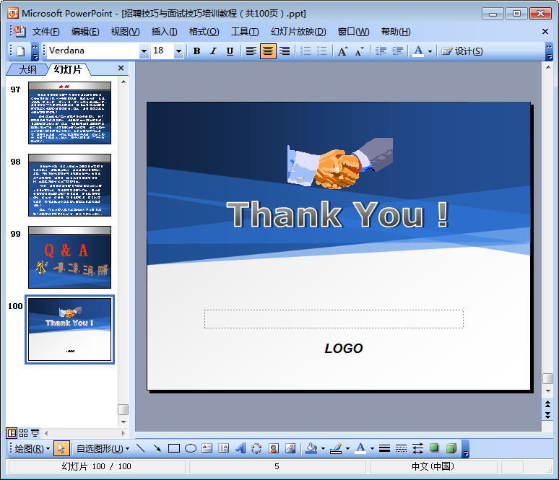Switch to Slide Sorter view icon
This screenshot has width=559, height=480.
coord(23,433)
